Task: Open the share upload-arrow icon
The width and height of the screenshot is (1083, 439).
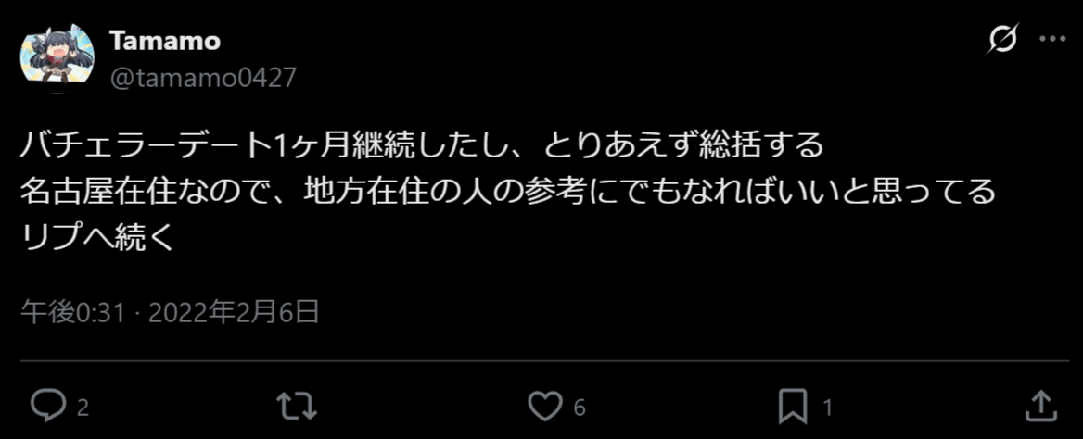Action: (1041, 406)
